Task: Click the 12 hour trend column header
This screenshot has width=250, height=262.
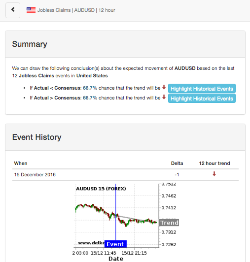Action: pyautogui.click(x=214, y=163)
